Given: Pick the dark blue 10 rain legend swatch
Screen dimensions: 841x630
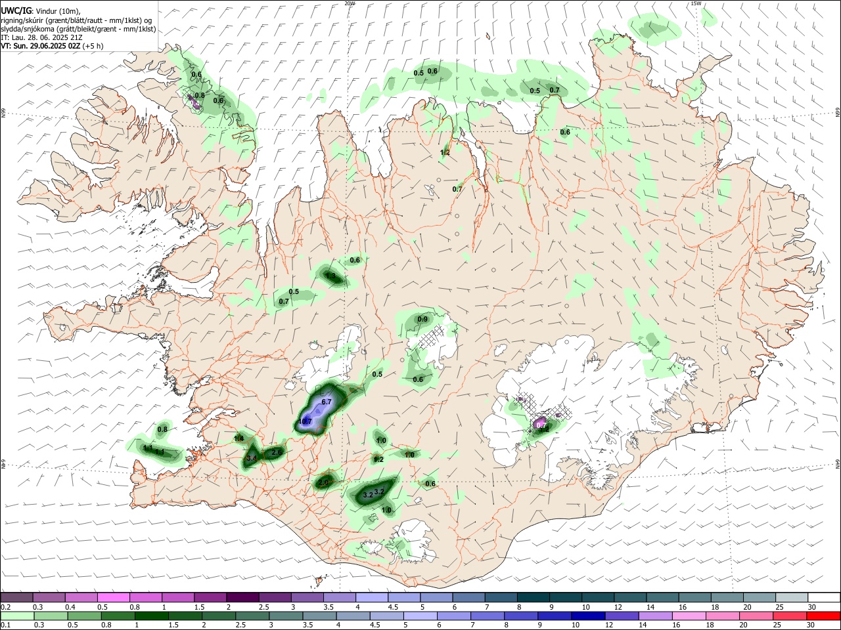Looking at the screenshot, I should (588, 616).
